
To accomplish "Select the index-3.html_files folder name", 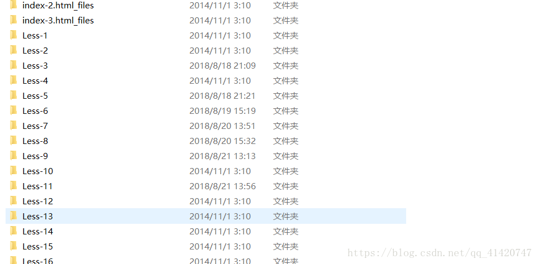I will pyautogui.click(x=58, y=21).
